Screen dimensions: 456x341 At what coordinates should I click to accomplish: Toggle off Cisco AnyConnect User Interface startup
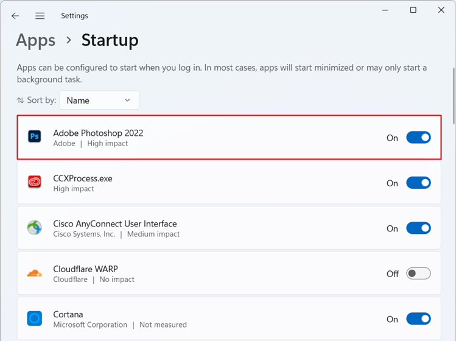pyautogui.click(x=418, y=228)
